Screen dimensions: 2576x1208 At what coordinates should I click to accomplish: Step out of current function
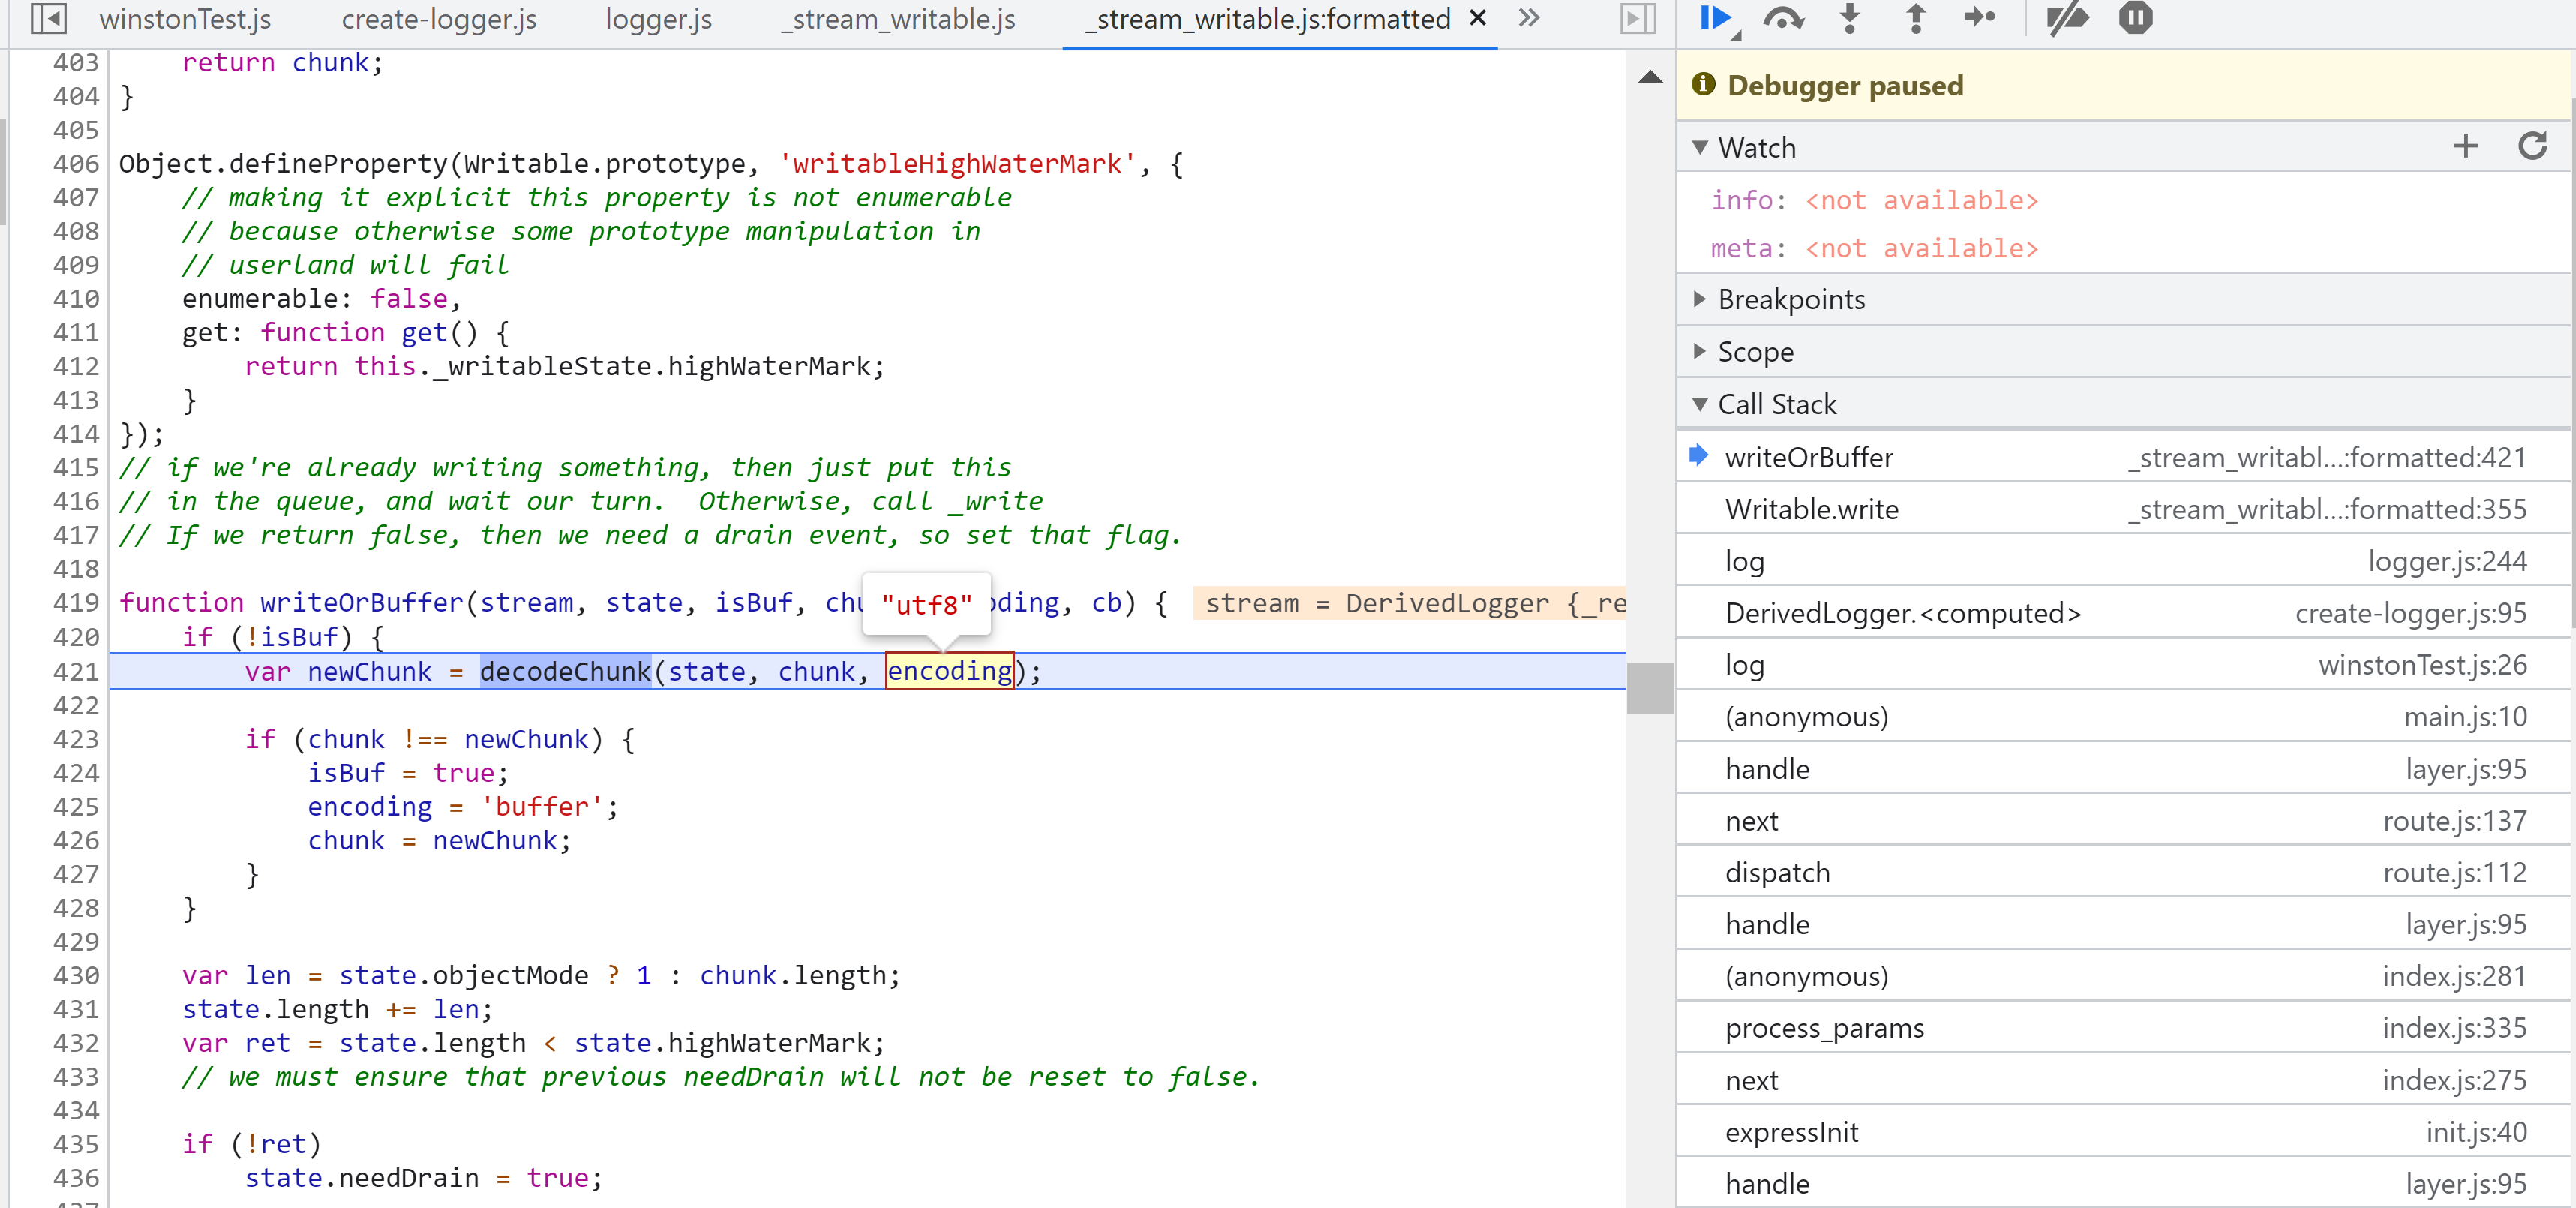coord(1914,18)
